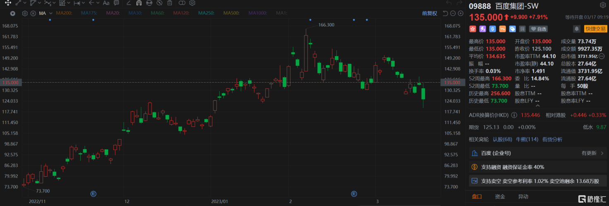The image size is (609, 206).
Task: Expand the wave pattern tool options
Action: coord(54,3)
